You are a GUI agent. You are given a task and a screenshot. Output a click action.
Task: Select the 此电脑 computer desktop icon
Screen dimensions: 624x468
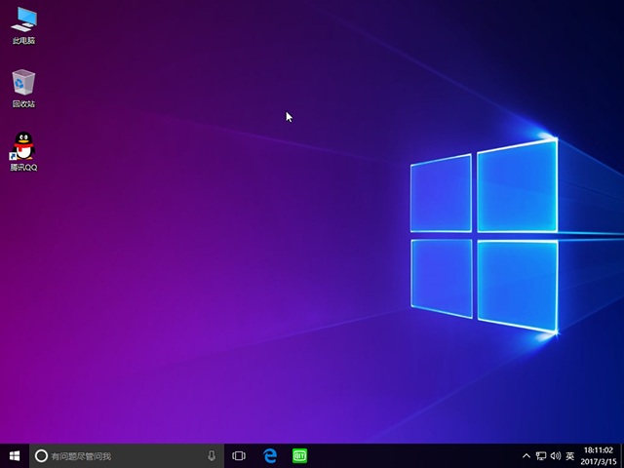[x=23, y=19]
